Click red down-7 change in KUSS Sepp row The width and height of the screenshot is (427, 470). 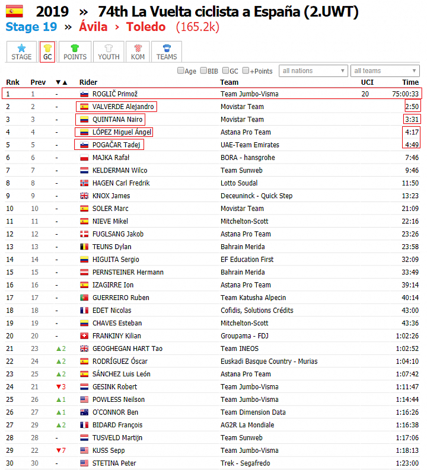pos(61,450)
